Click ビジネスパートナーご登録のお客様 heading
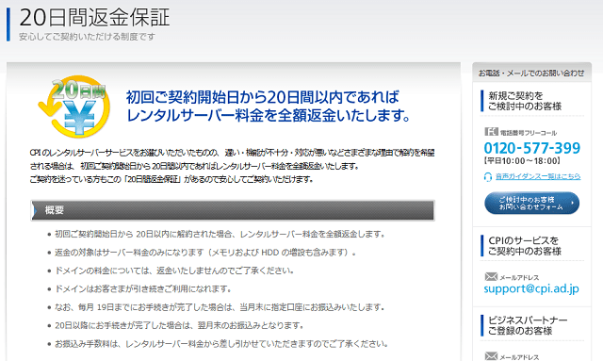This screenshot has width=603, height=361. coord(528,325)
